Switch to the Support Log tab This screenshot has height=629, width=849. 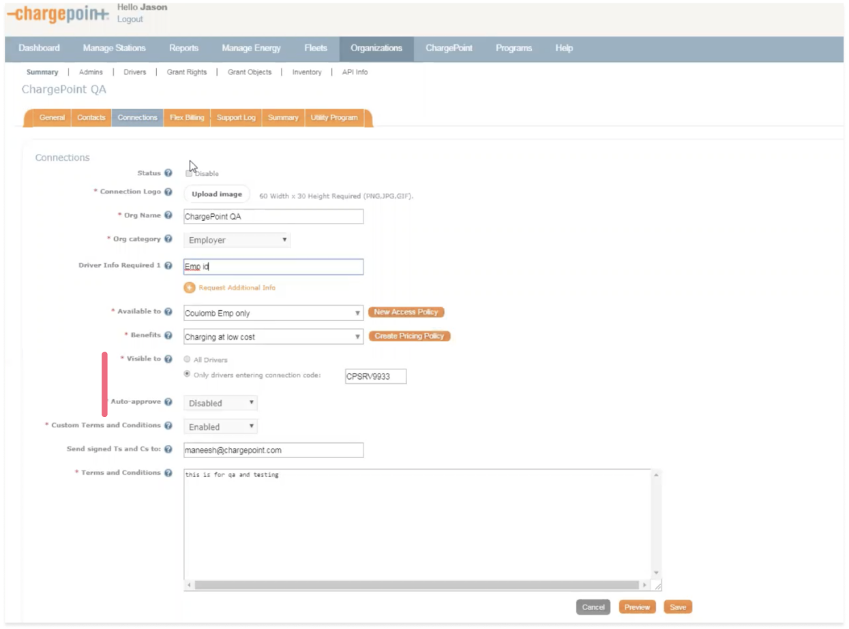(x=236, y=118)
